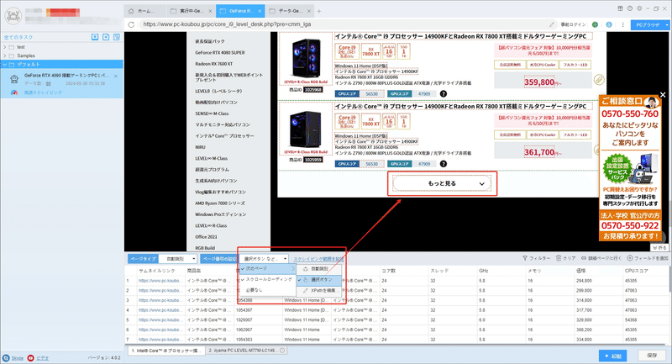Click the 全てのタスク link
Screen dimensions: 672x364
(18, 37)
